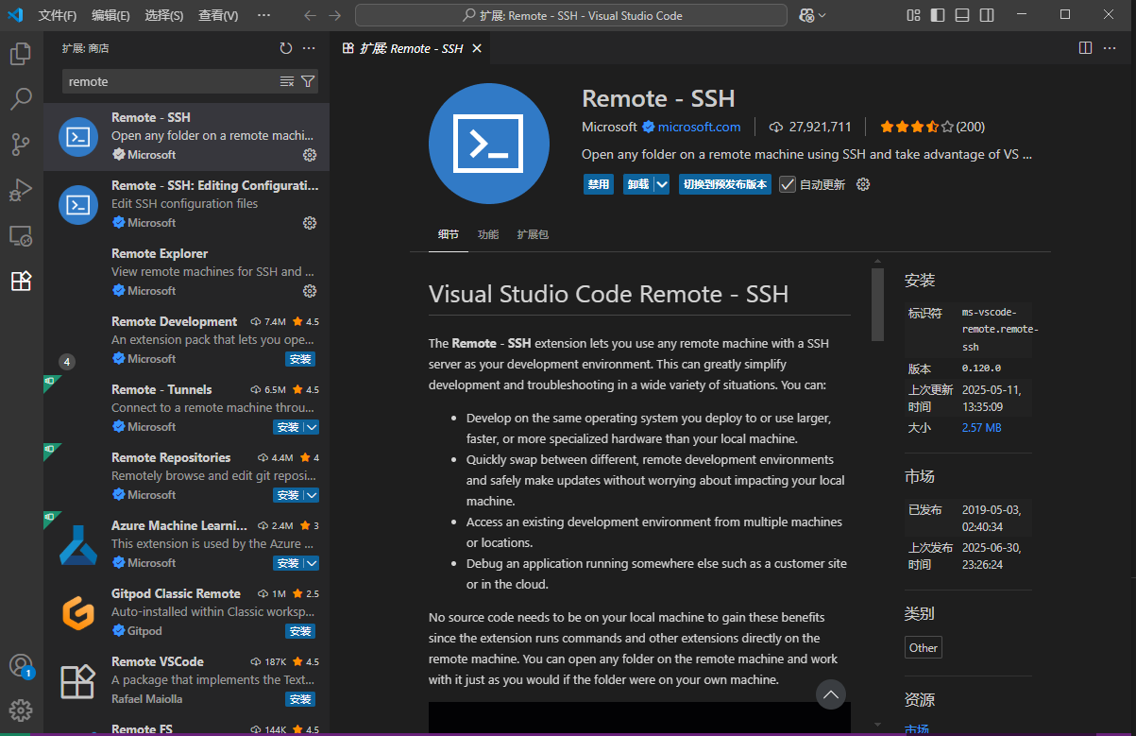
Task: Open the Explorer view in the activity bar
Action: (x=20, y=54)
